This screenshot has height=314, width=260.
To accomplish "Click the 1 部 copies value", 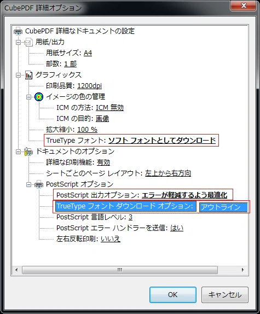I will [x=70, y=64].
